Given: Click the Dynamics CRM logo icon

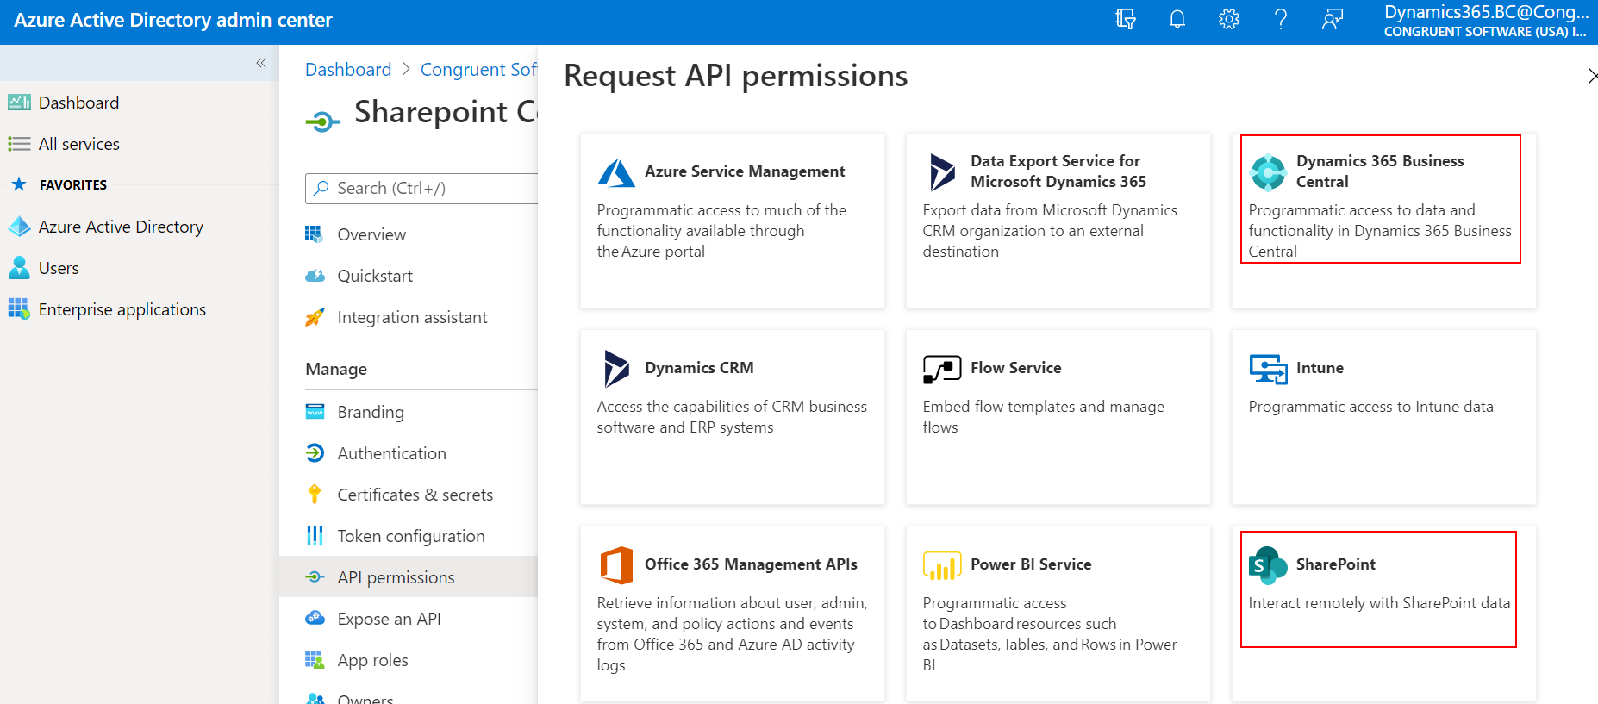Looking at the screenshot, I should click(x=616, y=368).
